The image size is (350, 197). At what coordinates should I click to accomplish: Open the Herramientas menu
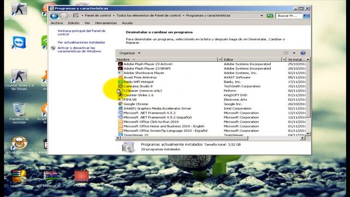tap(106, 23)
